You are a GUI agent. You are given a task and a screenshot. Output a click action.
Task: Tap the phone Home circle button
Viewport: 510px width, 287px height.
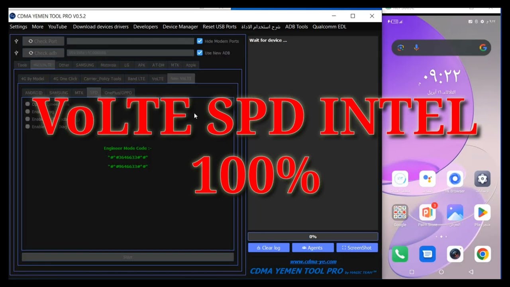(441, 272)
